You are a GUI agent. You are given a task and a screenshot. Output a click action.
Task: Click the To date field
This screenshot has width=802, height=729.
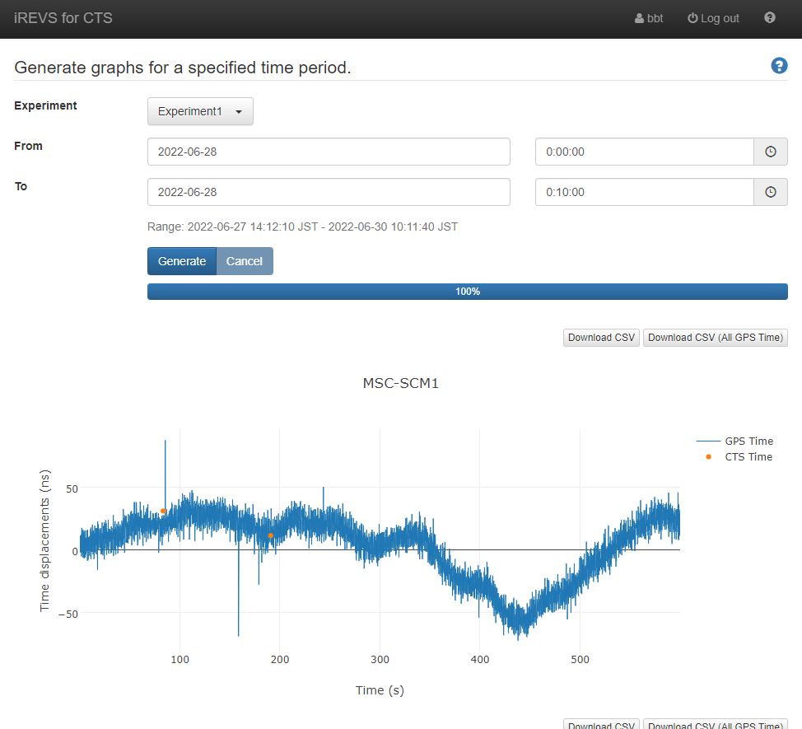329,192
